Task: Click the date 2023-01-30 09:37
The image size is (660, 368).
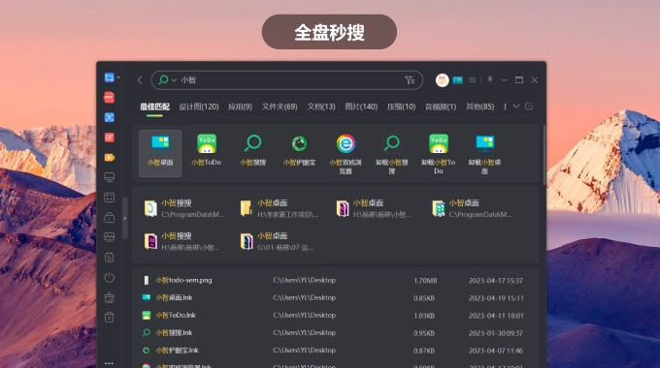Action: [496, 333]
